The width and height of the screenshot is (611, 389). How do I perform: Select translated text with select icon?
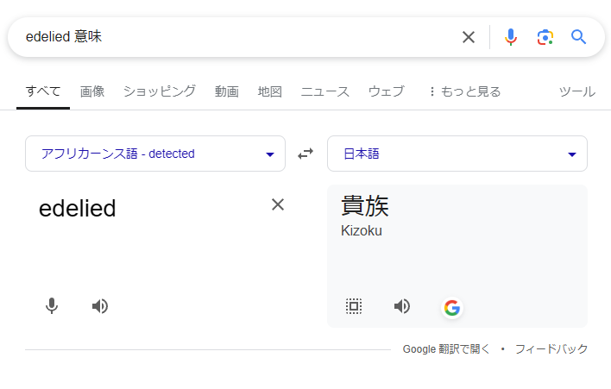354,306
